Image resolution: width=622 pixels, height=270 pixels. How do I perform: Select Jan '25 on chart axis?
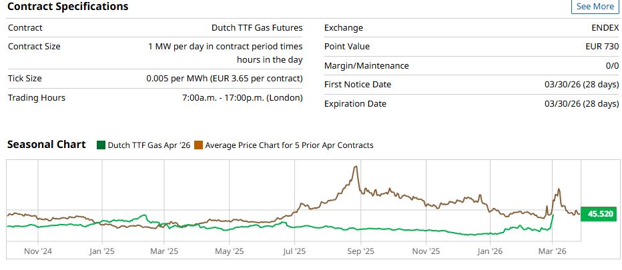click(102, 251)
